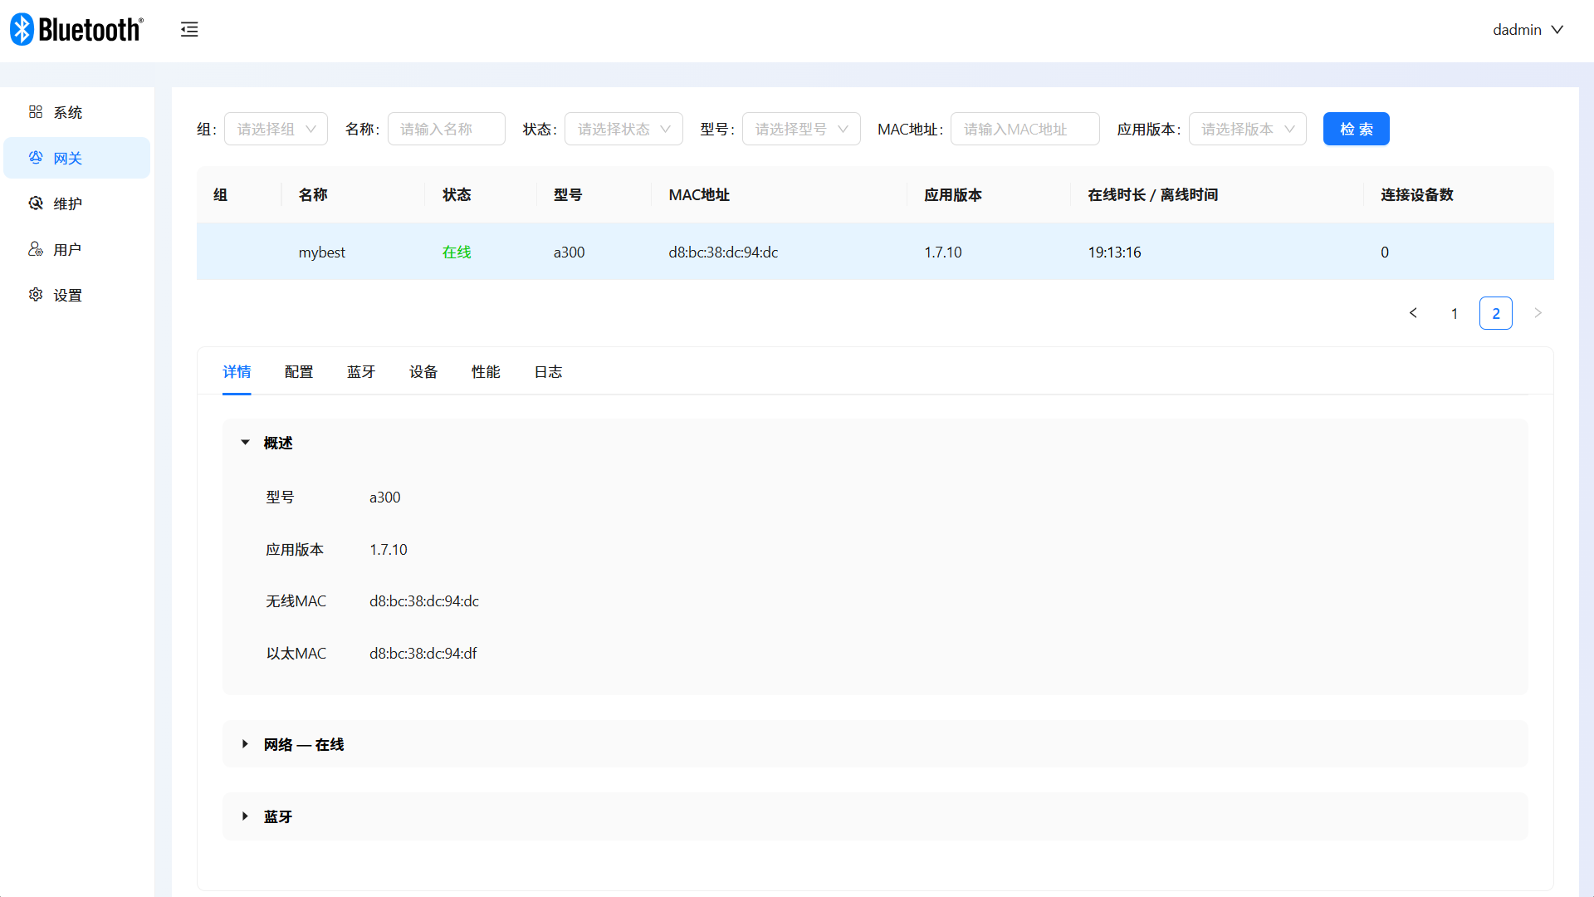
Task: Click the MAC地址 input field
Action: (1024, 130)
